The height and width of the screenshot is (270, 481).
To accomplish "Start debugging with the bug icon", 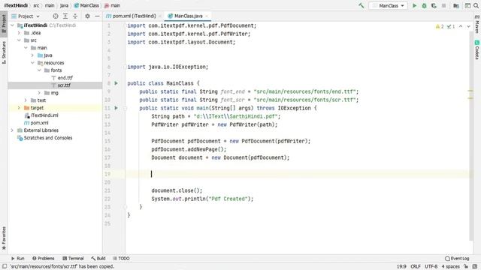I will (x=424, y=5).
